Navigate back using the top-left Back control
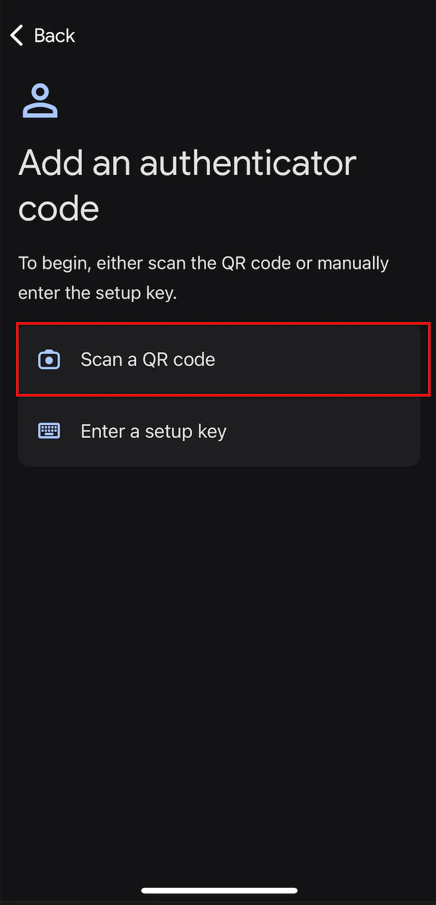Viewport: 436px width, 905px height. (x=40, y=35)
